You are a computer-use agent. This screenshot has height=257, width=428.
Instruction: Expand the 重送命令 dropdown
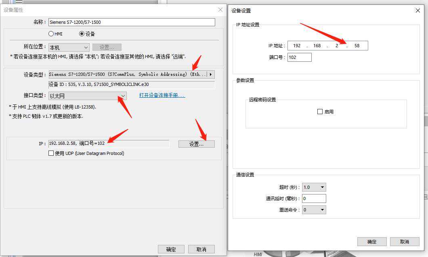(314, 210)
